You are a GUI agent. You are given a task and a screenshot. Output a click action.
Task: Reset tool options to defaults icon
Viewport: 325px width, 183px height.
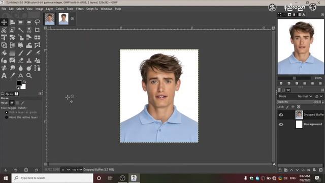coord(36,170)
